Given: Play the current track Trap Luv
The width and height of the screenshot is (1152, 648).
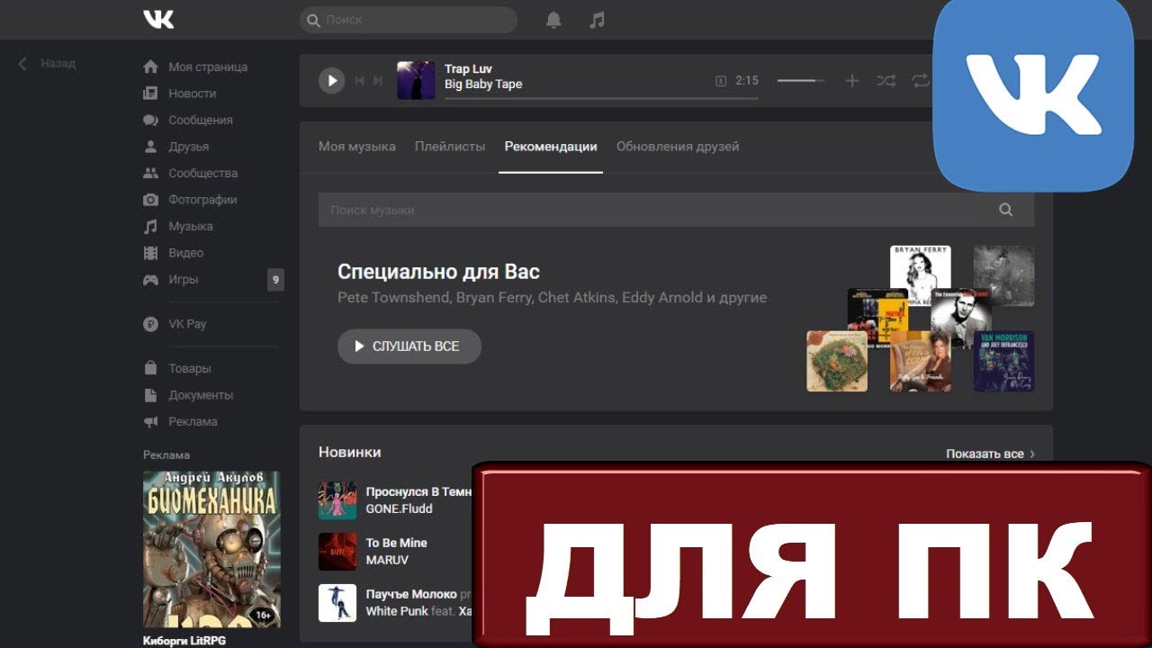Looking at the screenshot, I should coord(332,80).
